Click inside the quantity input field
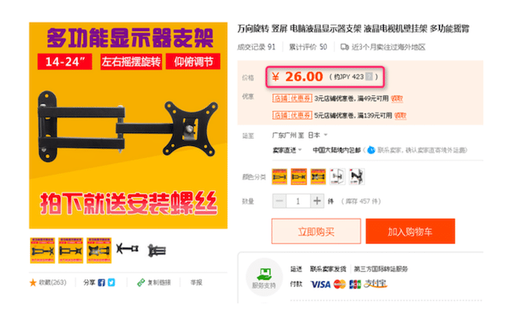 click(298, 201)
